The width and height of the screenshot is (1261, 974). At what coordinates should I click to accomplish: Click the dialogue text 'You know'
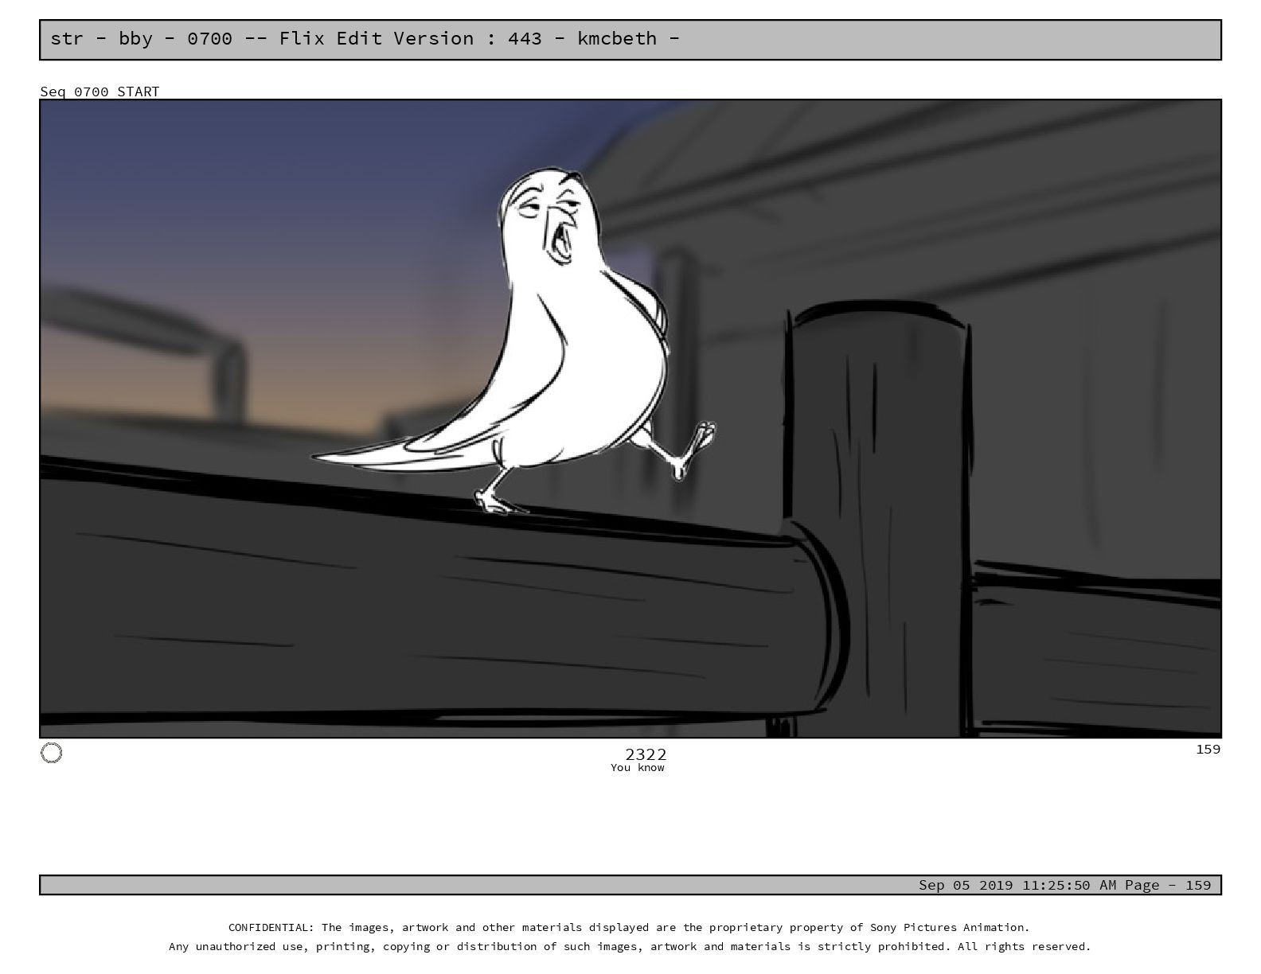[x=638, y=768]
